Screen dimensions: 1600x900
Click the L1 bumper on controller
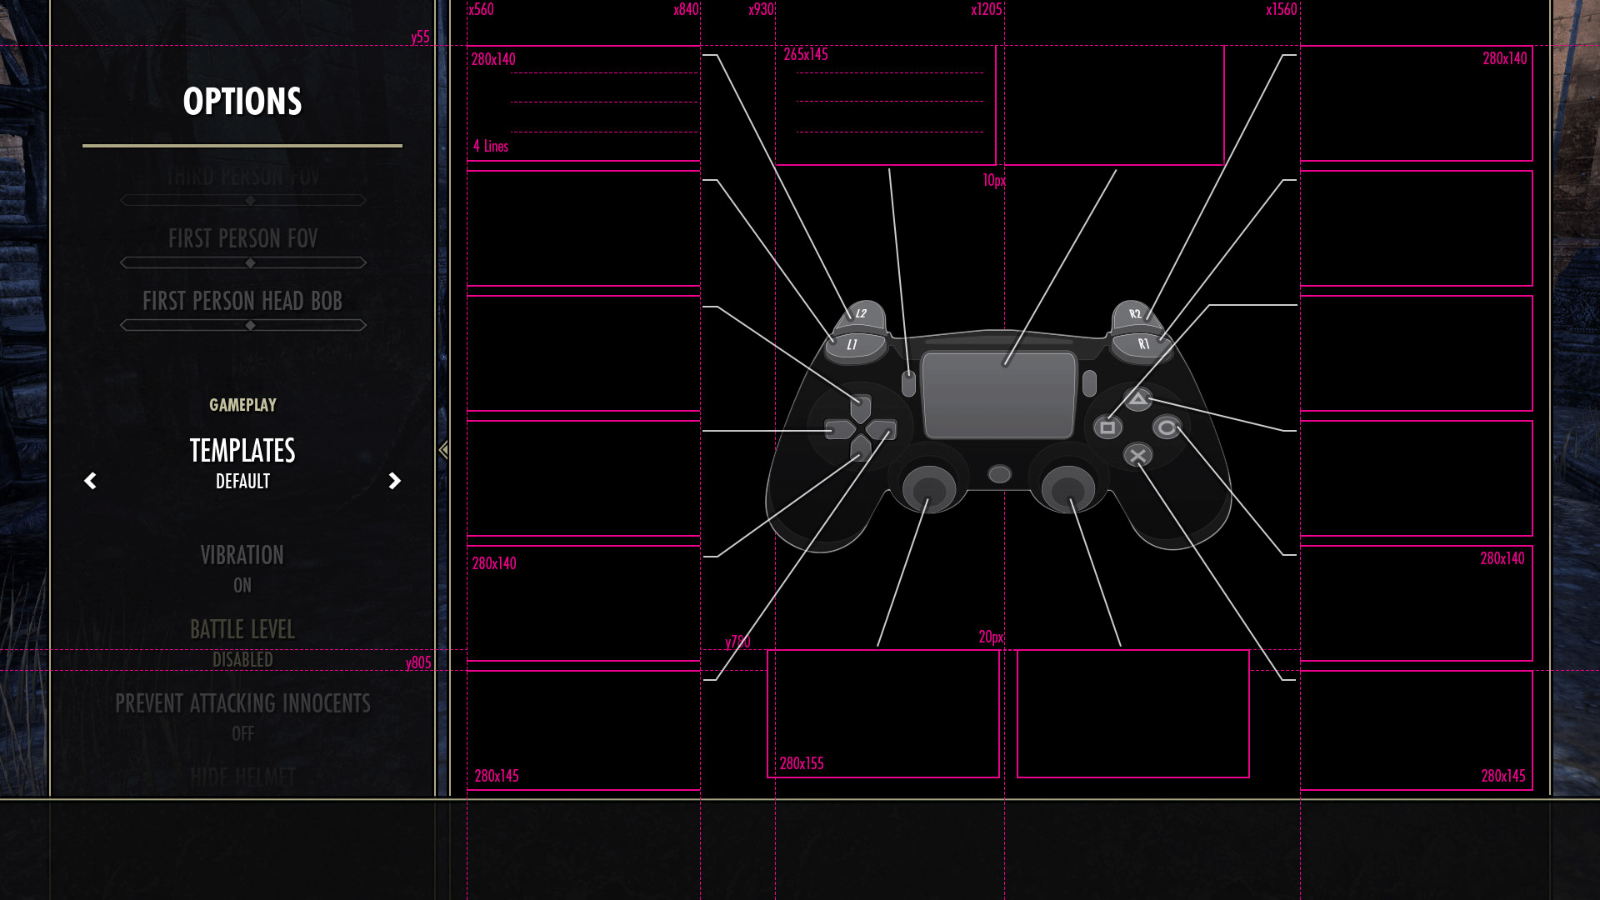853,345
